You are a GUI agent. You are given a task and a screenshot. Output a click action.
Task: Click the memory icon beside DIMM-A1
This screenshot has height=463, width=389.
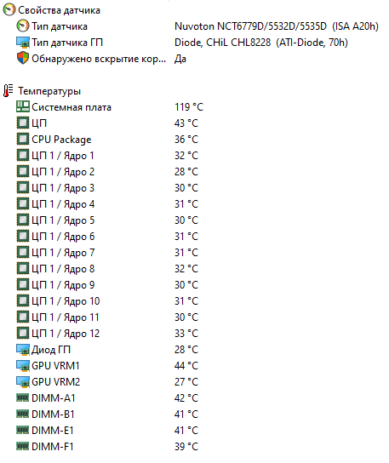(23, 397)
